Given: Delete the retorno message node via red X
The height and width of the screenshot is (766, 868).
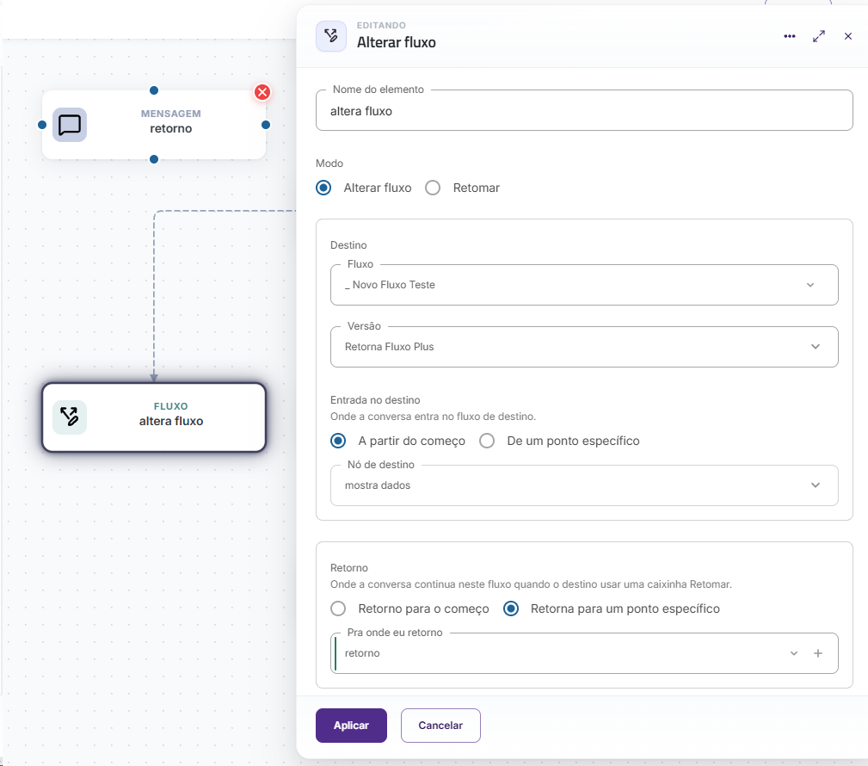Looking at the screenshot, I should pos(262,92).
